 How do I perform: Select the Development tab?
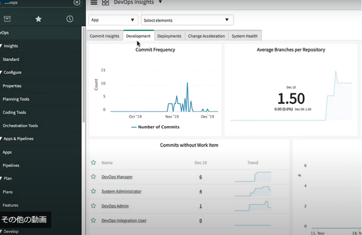coord(138,36)
